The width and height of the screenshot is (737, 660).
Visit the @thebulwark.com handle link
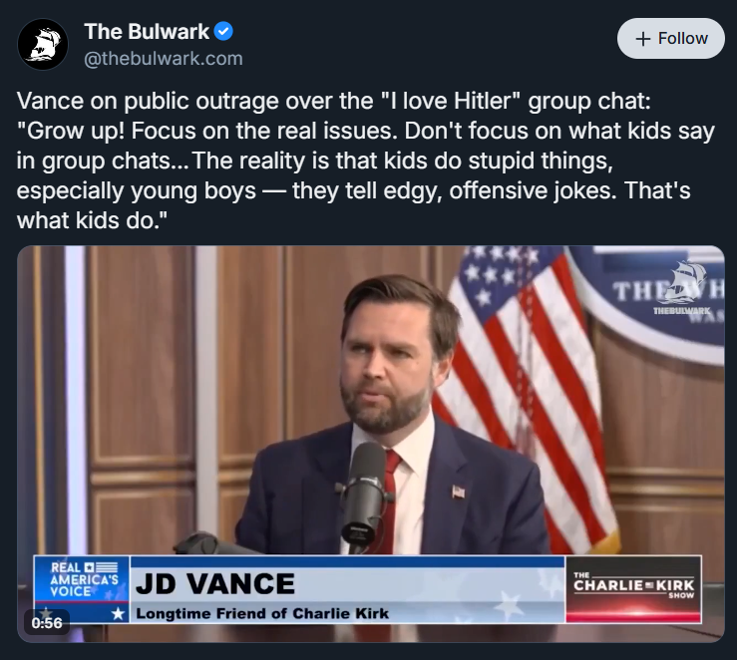pos(163,58)
